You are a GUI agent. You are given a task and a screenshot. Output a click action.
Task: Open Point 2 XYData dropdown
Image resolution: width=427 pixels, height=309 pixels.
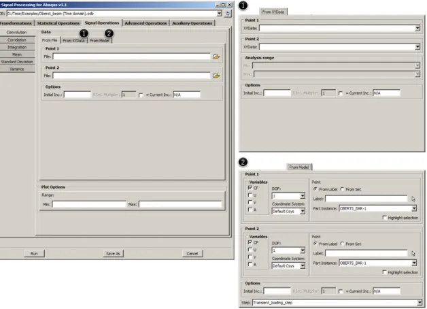coord(417,47)
